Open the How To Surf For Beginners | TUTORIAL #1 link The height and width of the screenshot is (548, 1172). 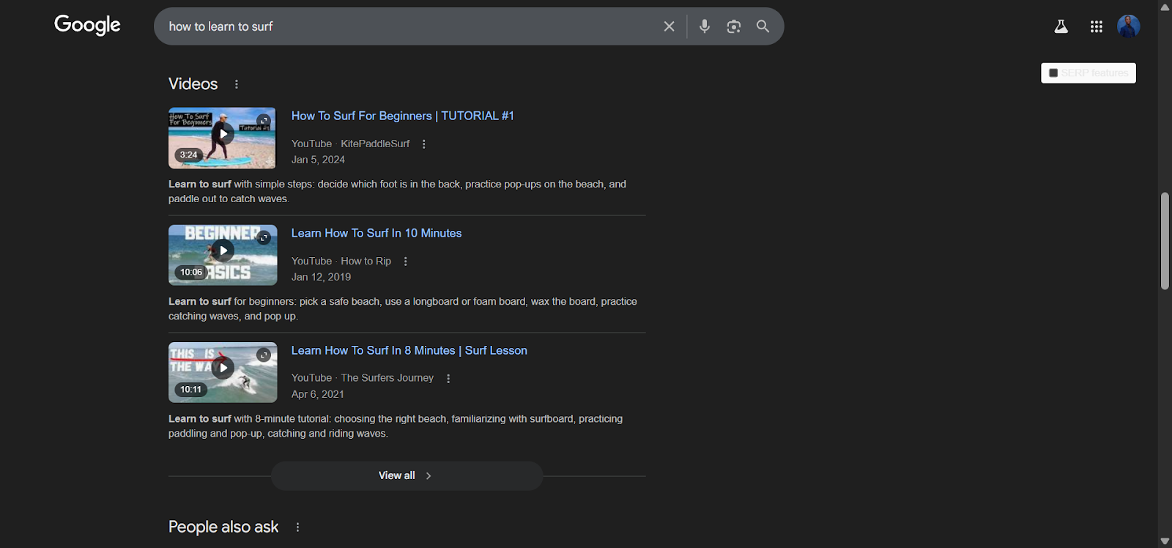403,116
